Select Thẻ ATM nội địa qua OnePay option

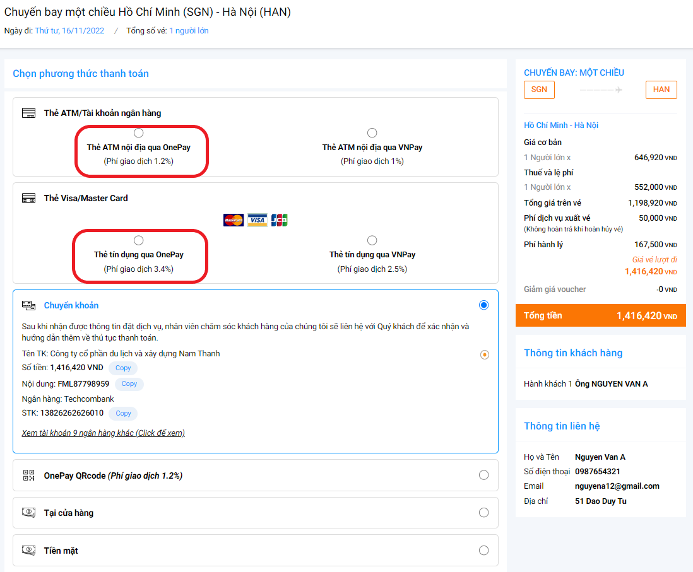click(x=139, y=133)
